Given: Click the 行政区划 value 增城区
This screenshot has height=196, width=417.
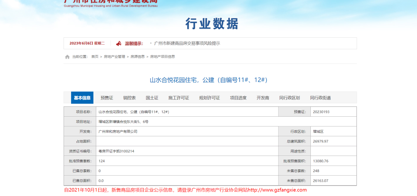Looking at the screenshot, I should (x=318, y=132).
